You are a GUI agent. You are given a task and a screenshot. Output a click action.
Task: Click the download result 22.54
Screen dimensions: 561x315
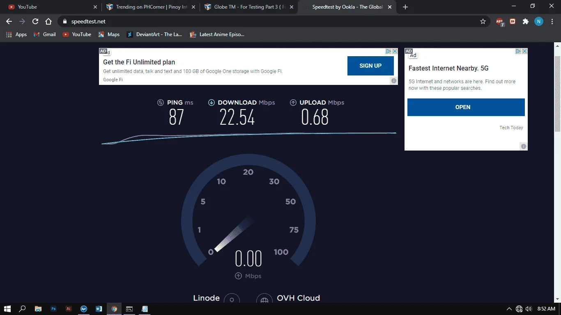point(237,118)
